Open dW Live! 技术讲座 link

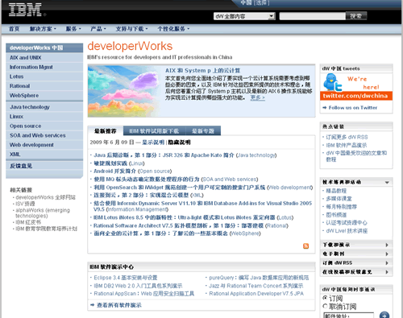[347, 231]
